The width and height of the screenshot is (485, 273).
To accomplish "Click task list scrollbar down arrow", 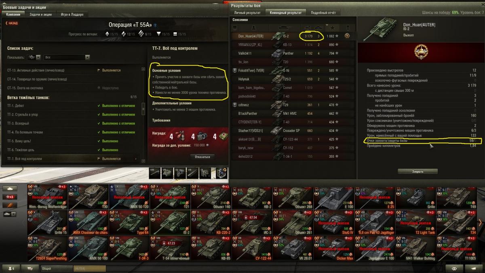I will point(143,161).
